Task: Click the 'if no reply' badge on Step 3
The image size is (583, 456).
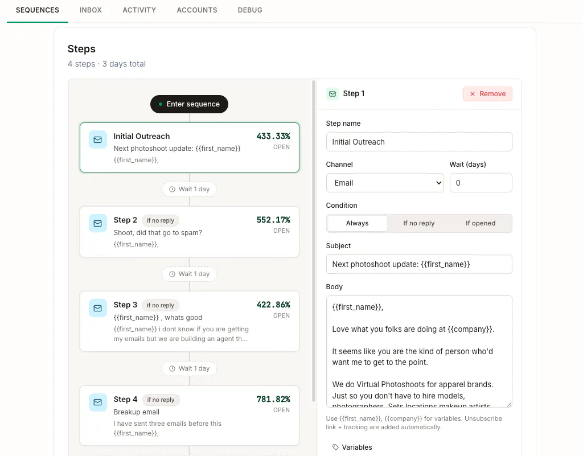Action: pos(160,305)
